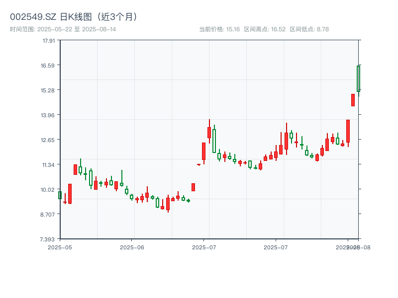
Task: Click the 时间范围 date range text
Action: coord(63,29)
